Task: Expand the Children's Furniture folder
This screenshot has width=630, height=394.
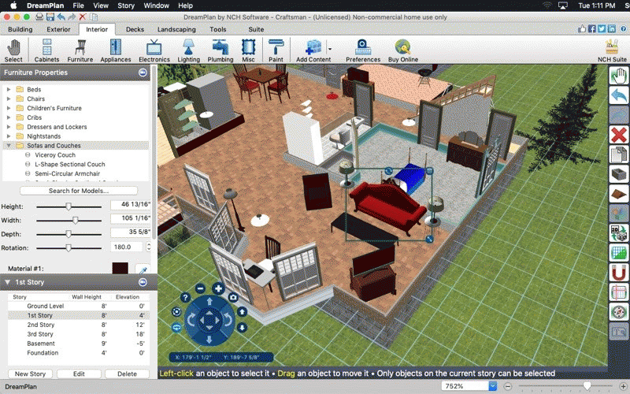Action: pyautogui.click(x=9, y=108)
